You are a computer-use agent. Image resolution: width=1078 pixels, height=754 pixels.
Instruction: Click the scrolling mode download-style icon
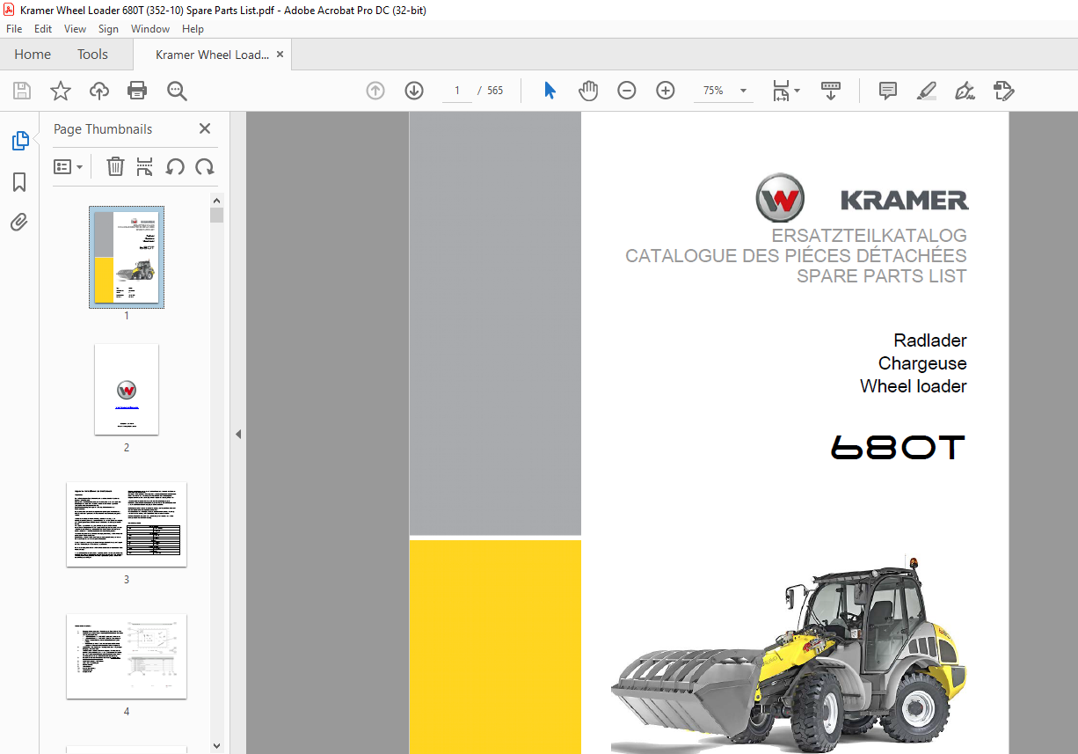[831, 91]
